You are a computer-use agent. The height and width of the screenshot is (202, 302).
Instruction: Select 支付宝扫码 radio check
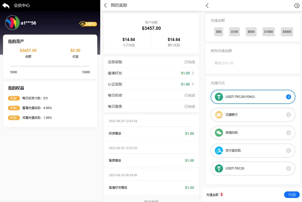[288, 151]
